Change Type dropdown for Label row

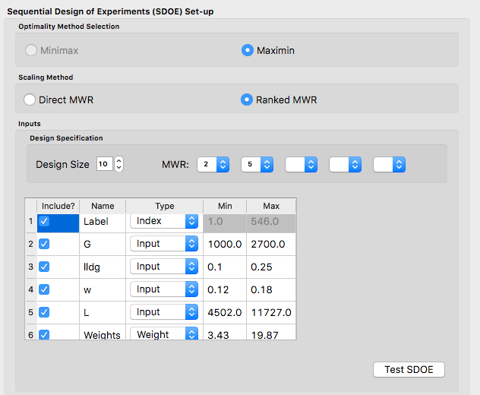coord(164,221)
